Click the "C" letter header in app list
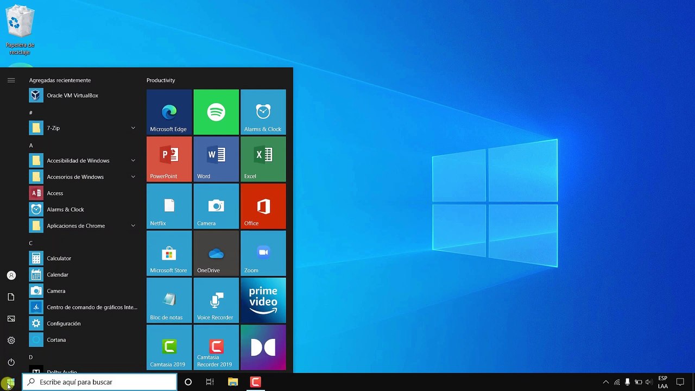 coord(31,243)
